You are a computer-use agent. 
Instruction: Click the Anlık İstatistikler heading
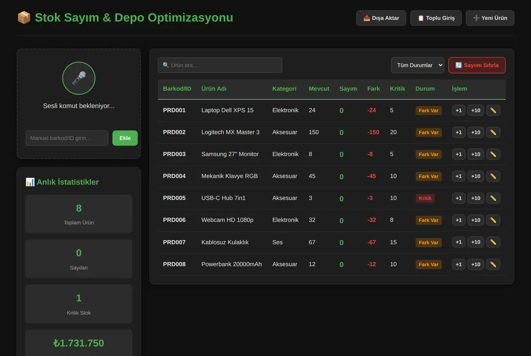pos(62,182)
